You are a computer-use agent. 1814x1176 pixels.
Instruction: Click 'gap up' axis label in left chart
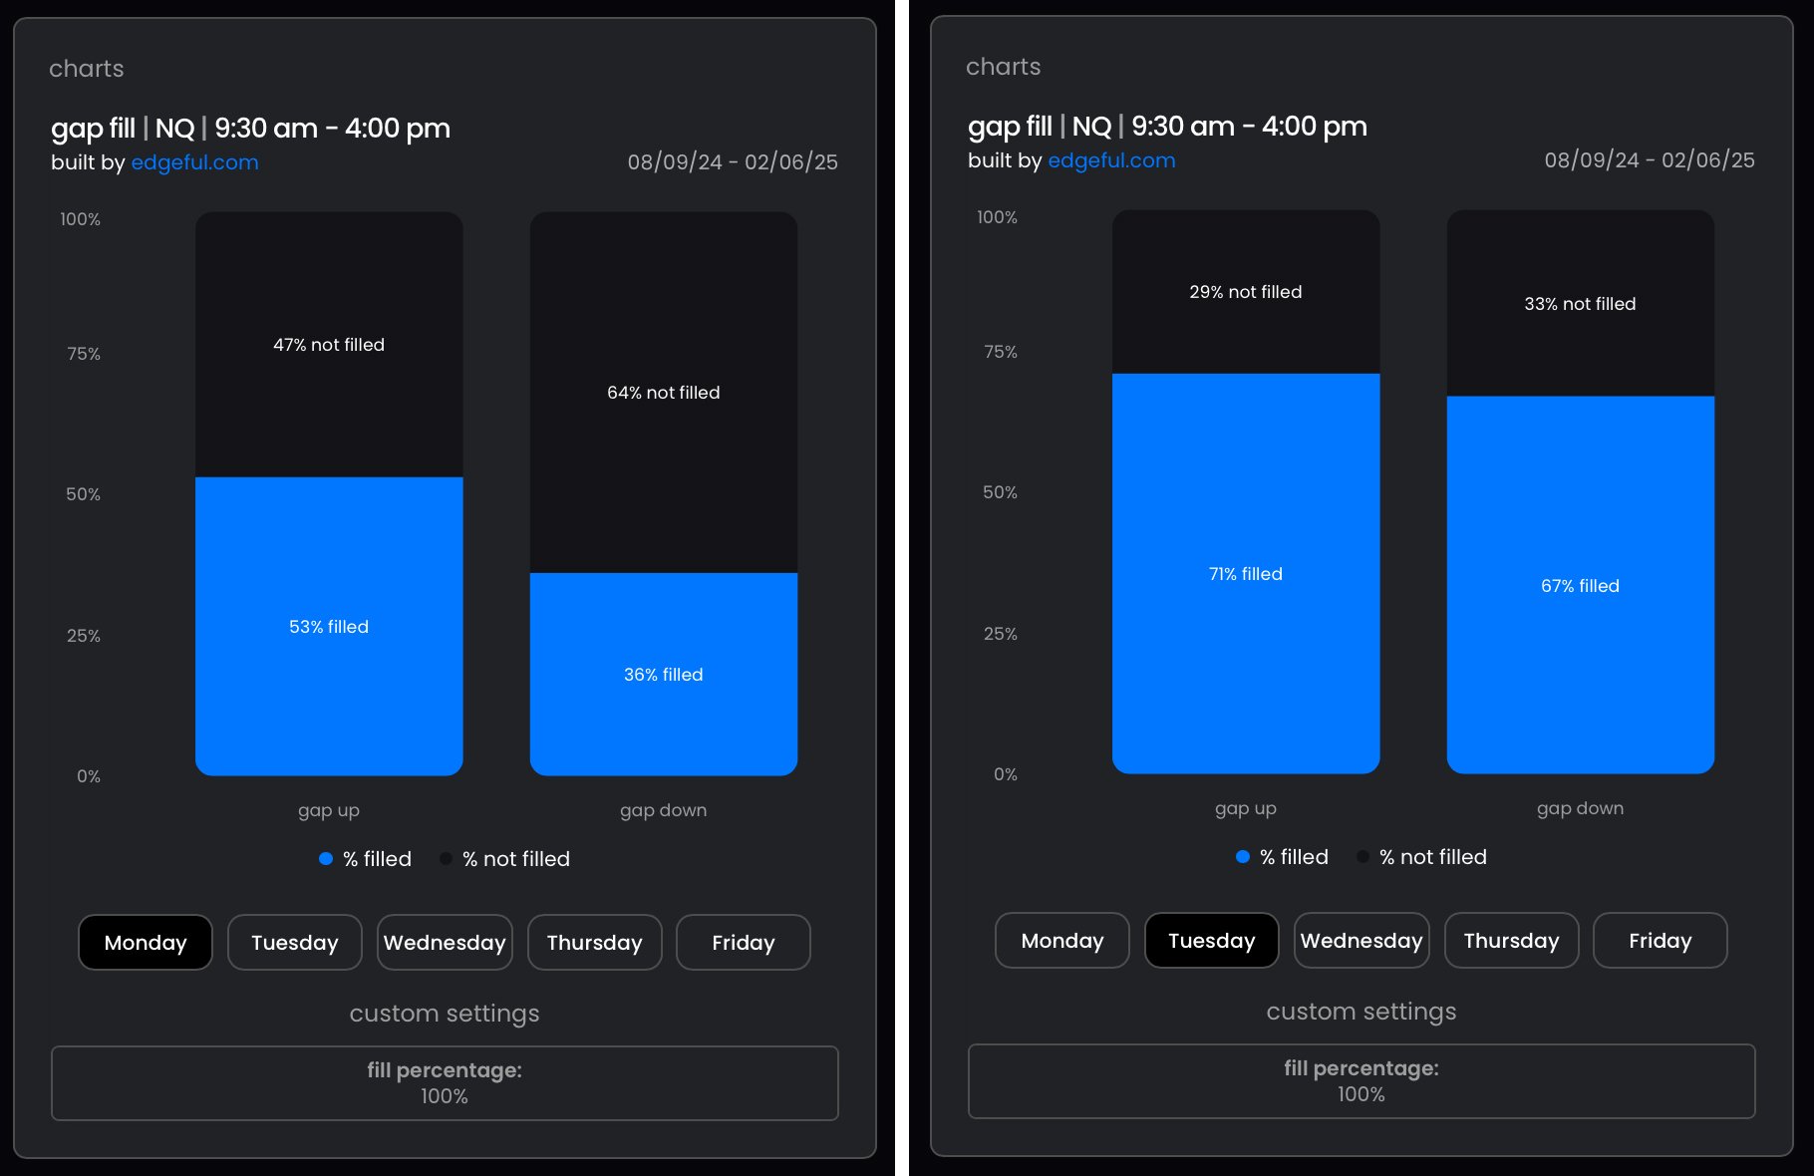[329, 810]
